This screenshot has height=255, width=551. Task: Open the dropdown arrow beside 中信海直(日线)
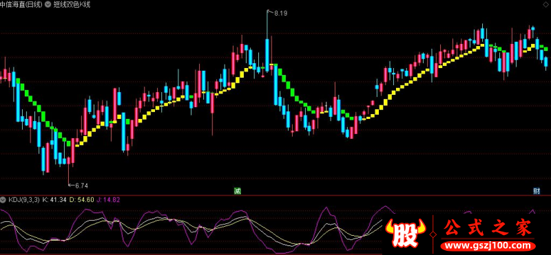(x=47, y=5)
